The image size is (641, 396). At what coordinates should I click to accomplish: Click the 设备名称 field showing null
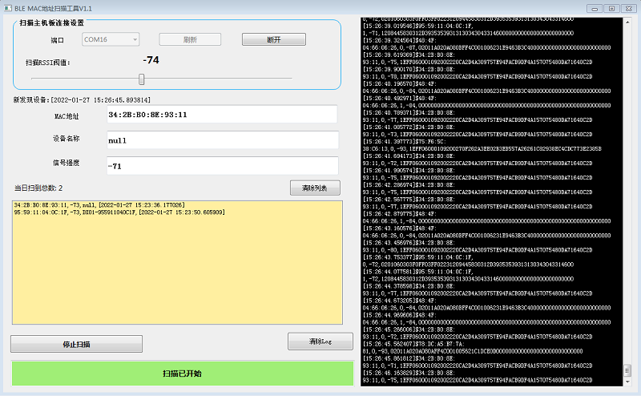pyautogui.click(x=223, y=140)
